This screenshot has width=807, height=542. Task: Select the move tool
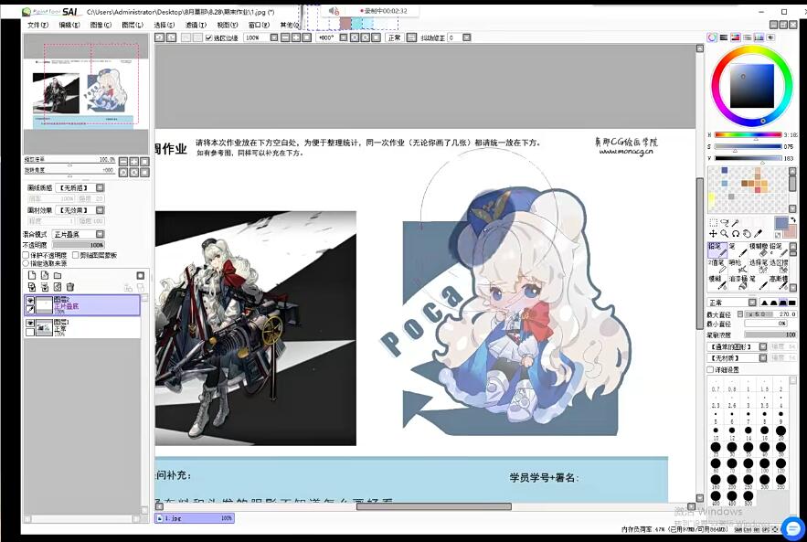[713, 234]
